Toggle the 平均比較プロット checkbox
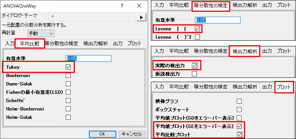The image size is (296, 139). [x=239, y=134]
